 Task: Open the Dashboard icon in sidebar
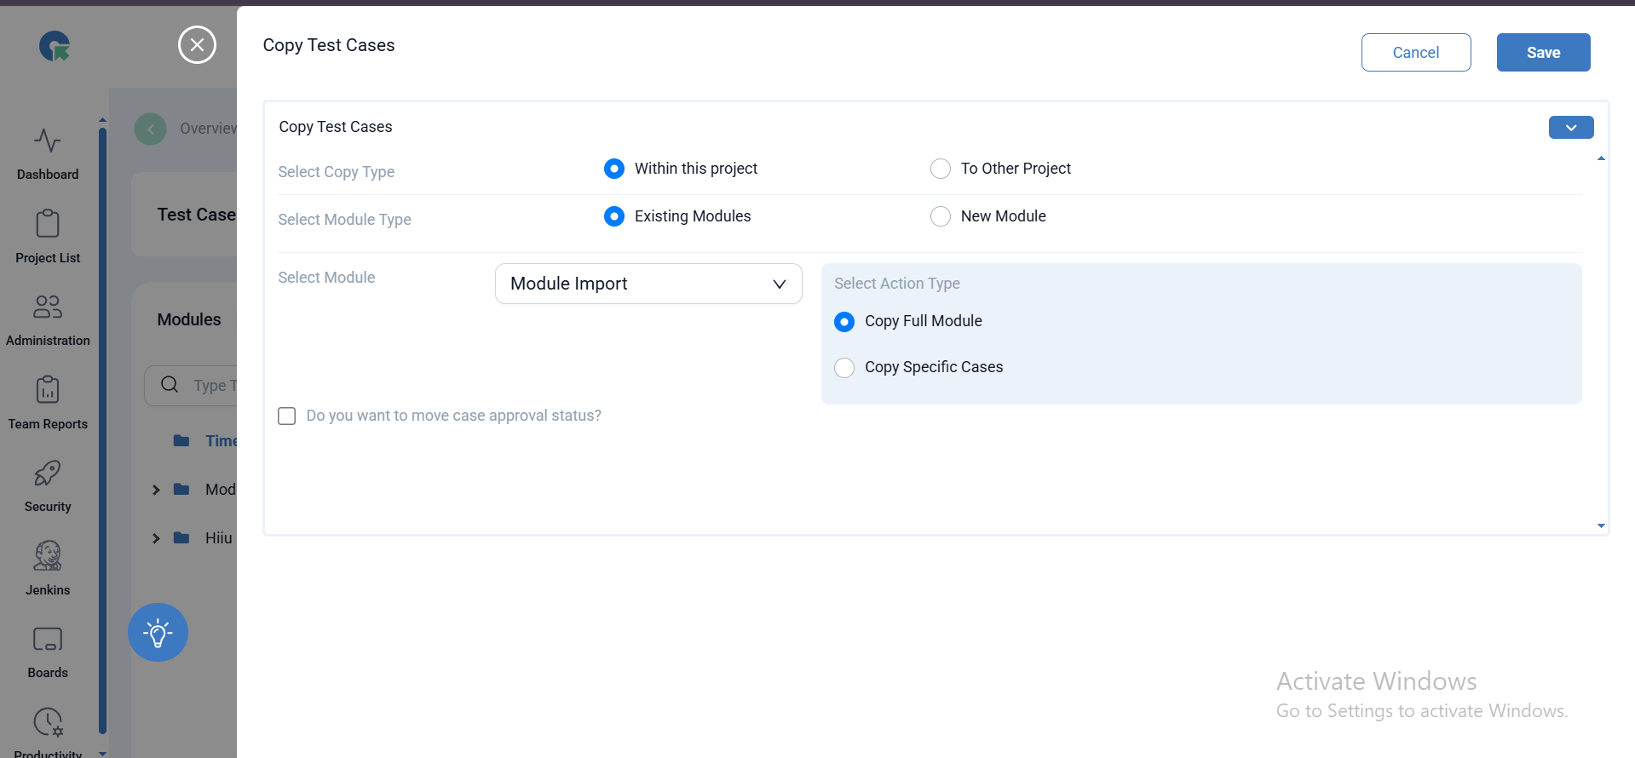click(48, 141)
